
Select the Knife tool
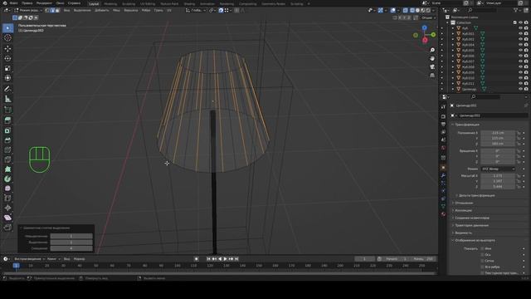pos(7,159)
